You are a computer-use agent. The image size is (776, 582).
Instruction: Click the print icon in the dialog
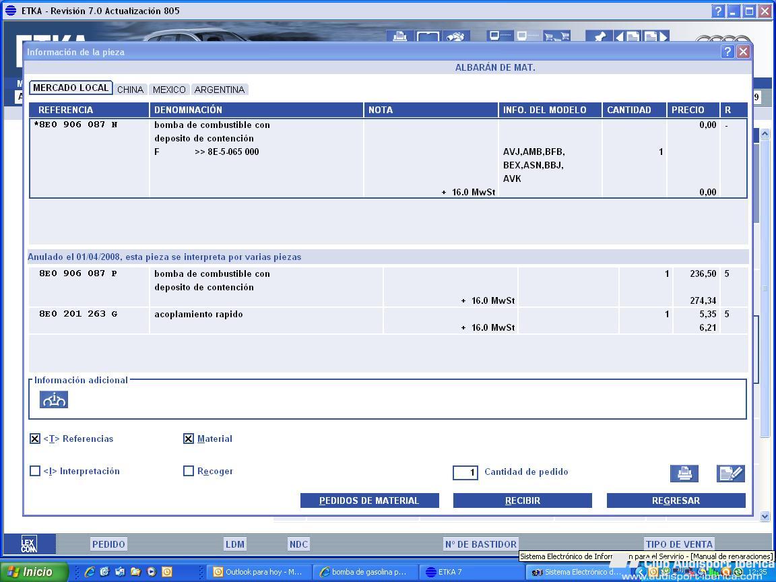[684, 473]
